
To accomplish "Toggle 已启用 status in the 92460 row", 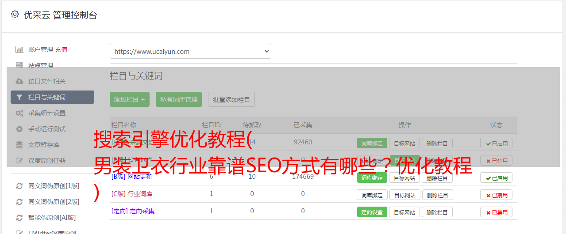I will pyautogui.click(x=496, y=143).
